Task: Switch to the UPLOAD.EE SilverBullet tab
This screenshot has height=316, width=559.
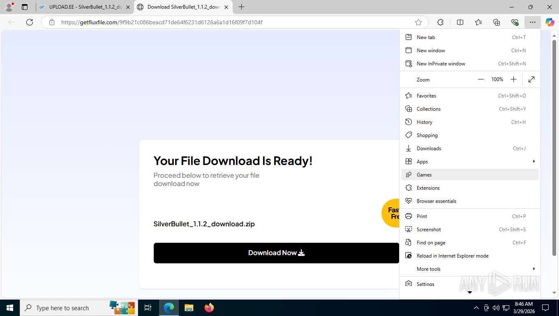Action: 85,7
